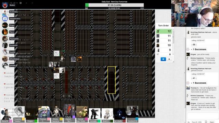Viewport: 219px width, 123px height.
Task: Click the headdie voice overlay avatar
Action: pos(5,52)
